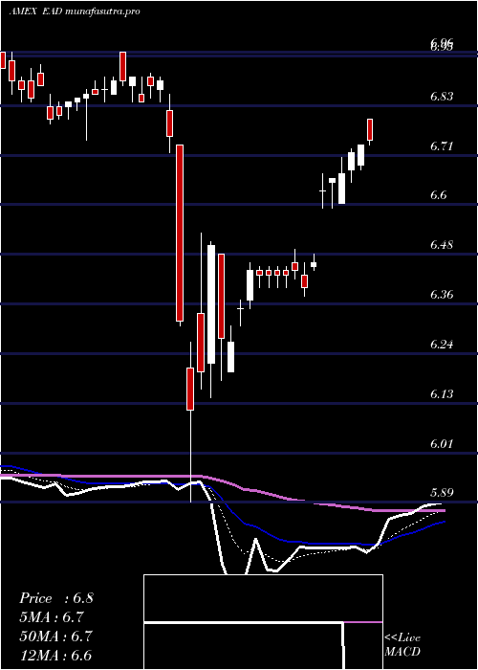Select the 6.6 price axis label
Screen dimensions: 478x670
(x=438, y=195)
